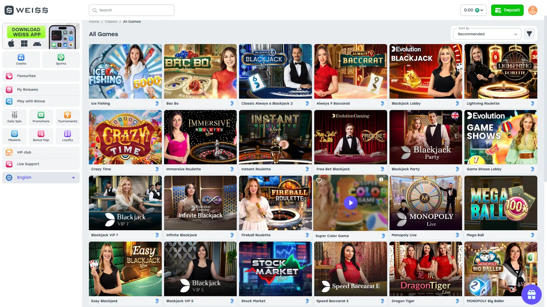Open the Bonus Map tile

pos(41,136)
